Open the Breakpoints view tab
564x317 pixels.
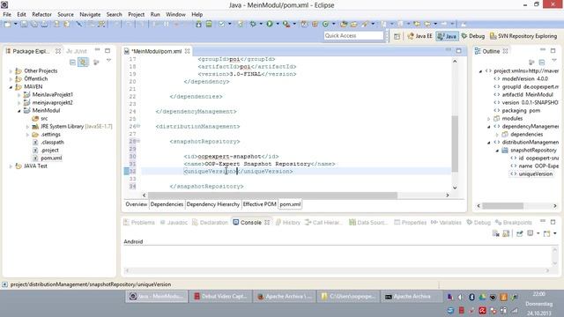pyautogui.click(x=513, y=223)
